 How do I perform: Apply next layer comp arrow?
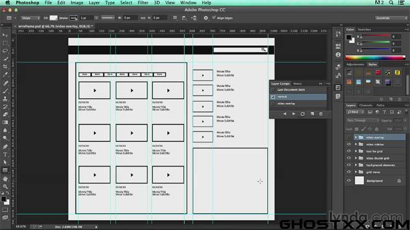click(x=294, y=114)
